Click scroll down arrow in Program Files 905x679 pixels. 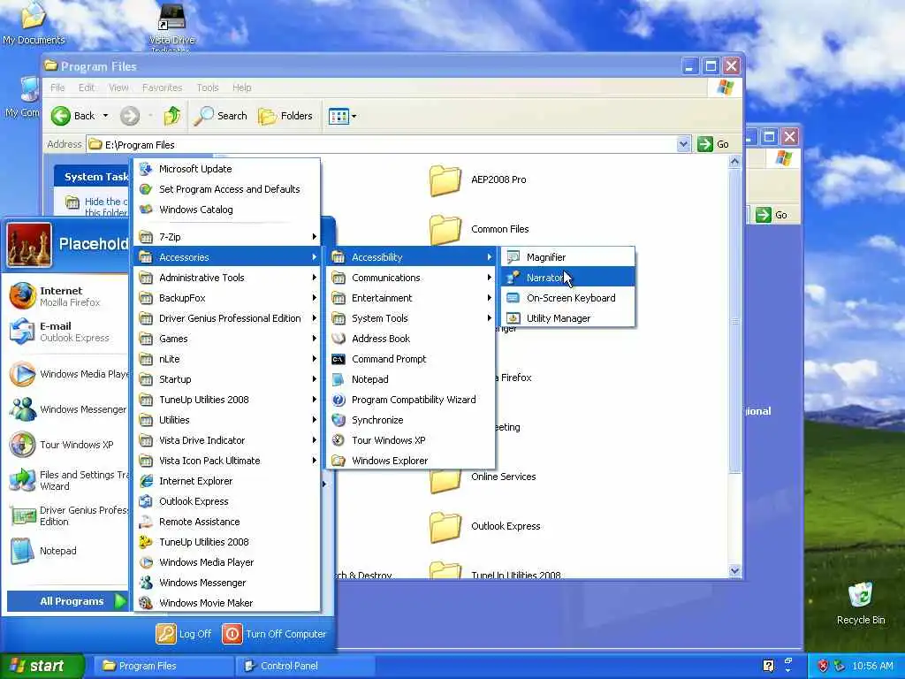(x=734, y=570)
